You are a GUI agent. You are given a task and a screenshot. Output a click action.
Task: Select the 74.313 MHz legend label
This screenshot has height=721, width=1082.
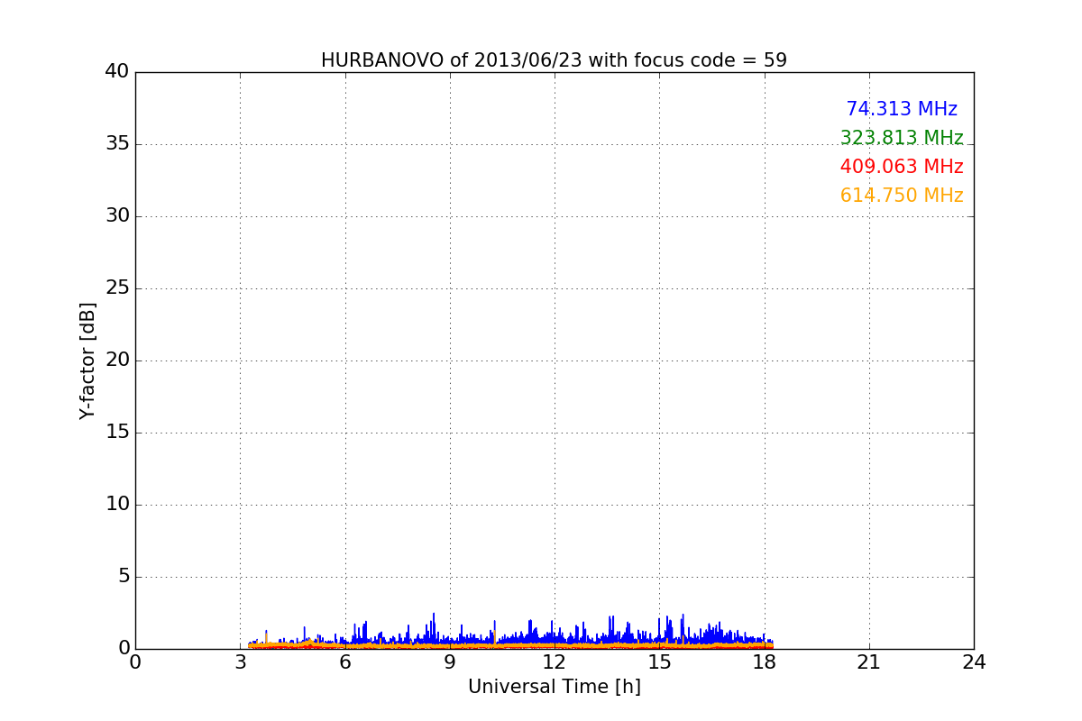pyautogui.click(x=902, y=109)
